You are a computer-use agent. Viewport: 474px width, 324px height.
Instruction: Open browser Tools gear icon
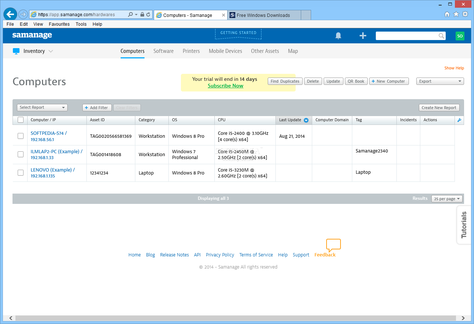coord(465,14)
